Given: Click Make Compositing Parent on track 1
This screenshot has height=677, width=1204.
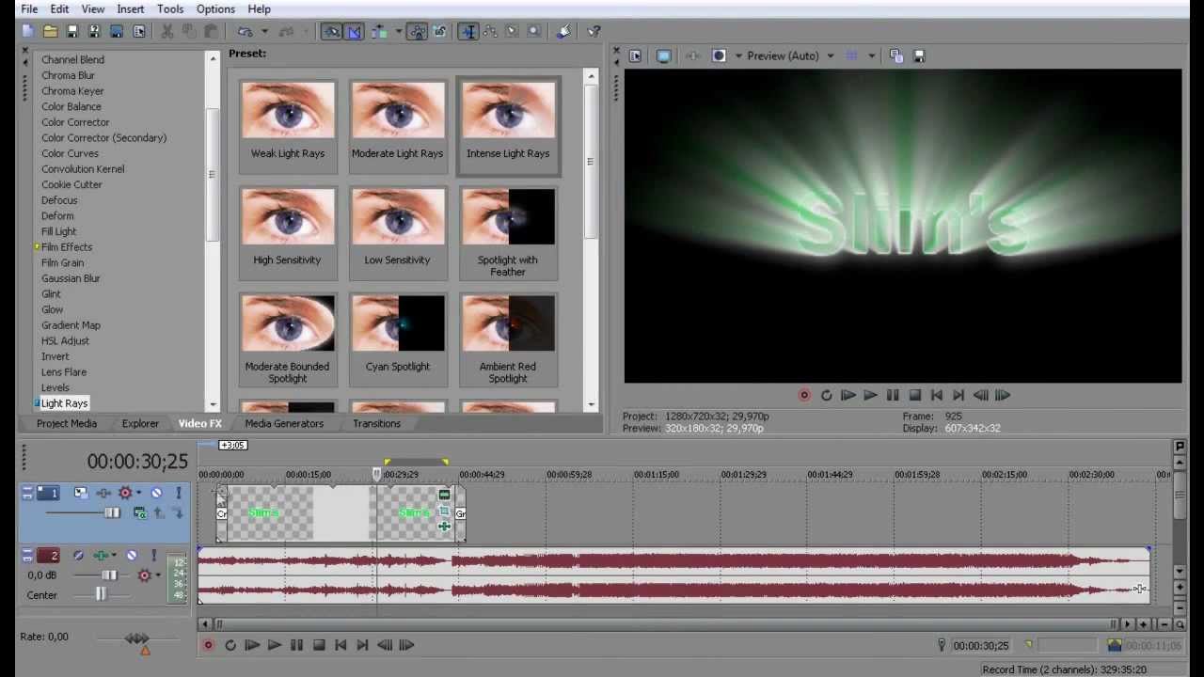Looking at the screenshot, I should [x=158, y=512].
